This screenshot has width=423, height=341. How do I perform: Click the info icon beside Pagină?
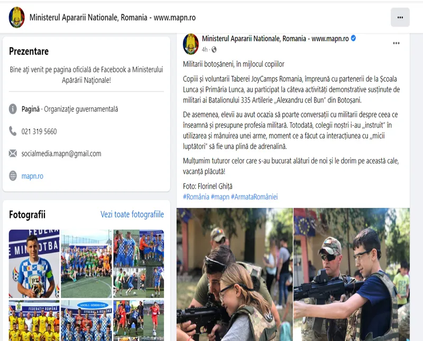[13, 109]
